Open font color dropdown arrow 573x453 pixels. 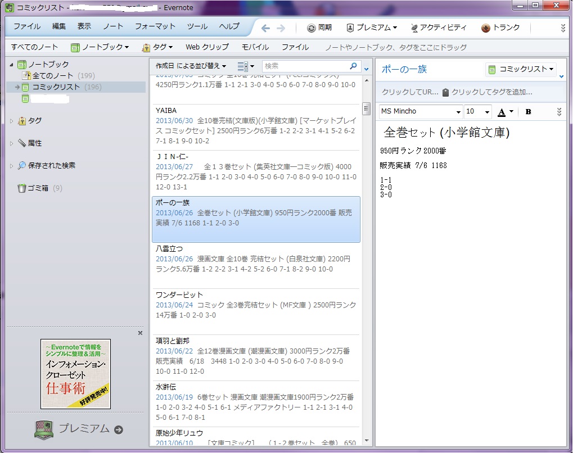(x=511, y=111)
